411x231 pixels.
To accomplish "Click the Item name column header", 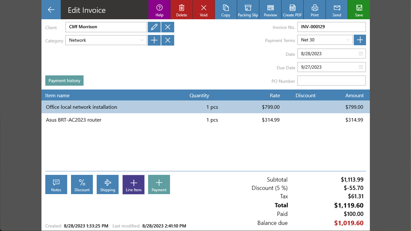I will coord(57,95).
